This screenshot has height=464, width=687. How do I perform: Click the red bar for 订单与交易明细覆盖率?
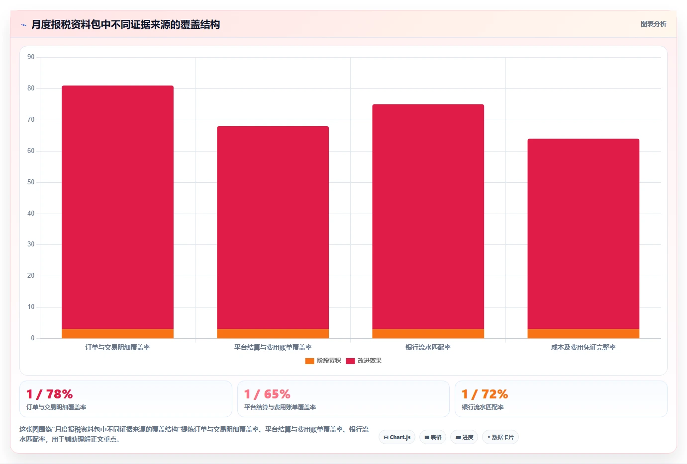pyautogui.click(x=117, y=207)
